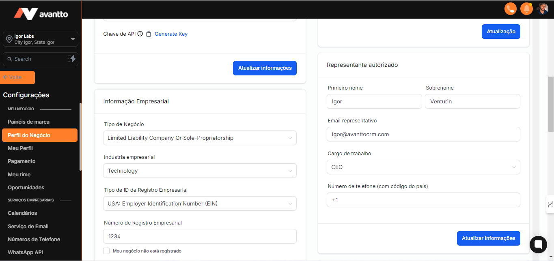554x261 pixels.
Task: Open the Indústria empresarial dropdown
Action: [200, 171]
